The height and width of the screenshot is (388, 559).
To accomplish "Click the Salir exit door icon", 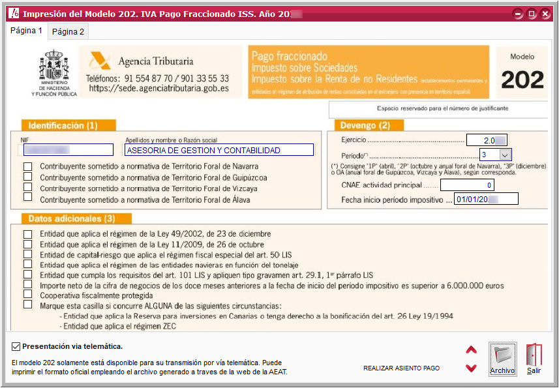I will 534,359.
